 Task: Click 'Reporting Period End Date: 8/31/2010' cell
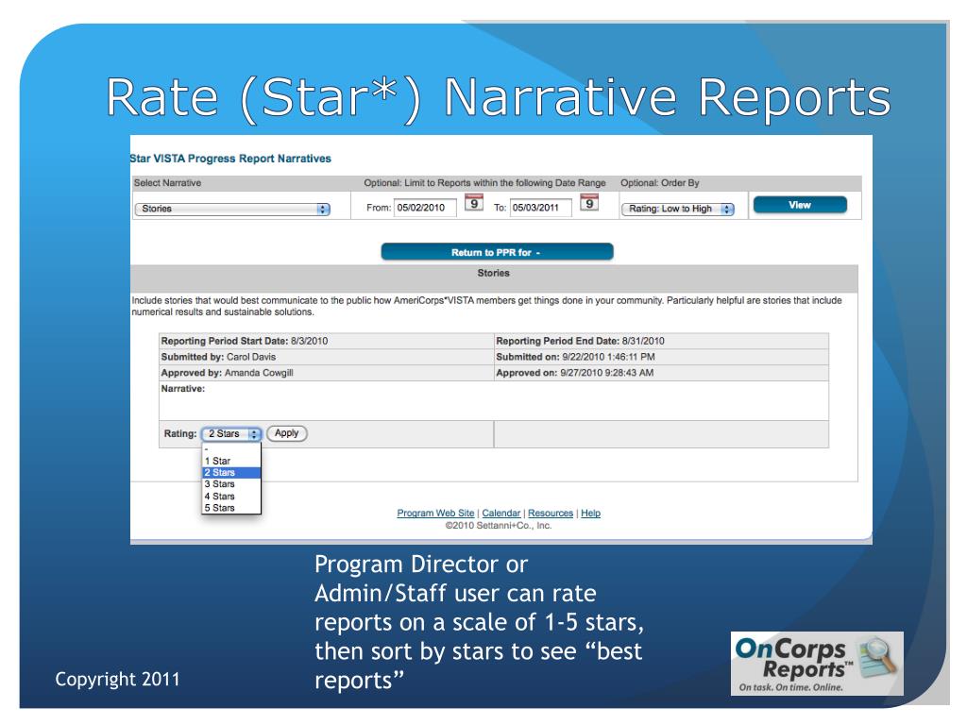point(661,341)
